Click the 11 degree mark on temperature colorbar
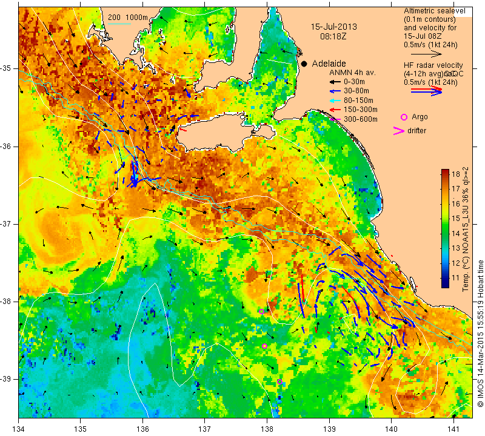 click(456, 278)
